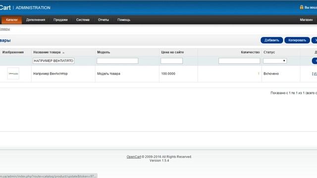Sort by Название товара column
Image resolution: width=317 pixels, height=178 pixels.
47,52
